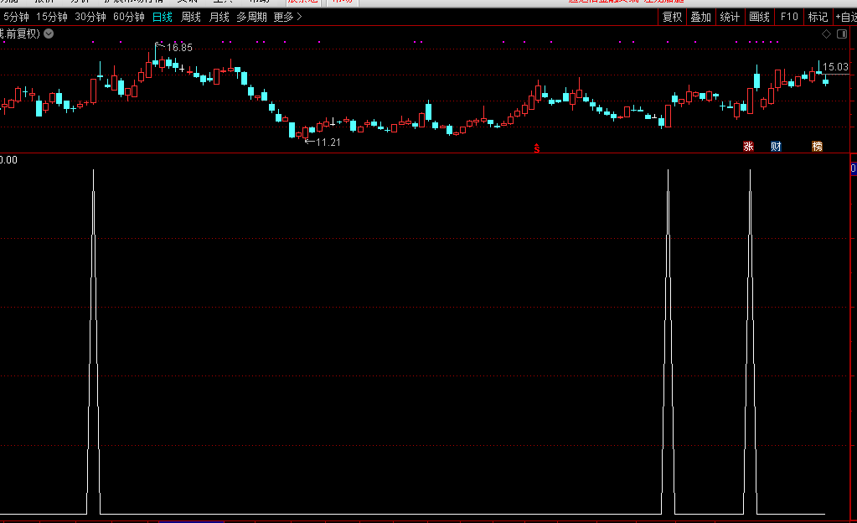This screenshot has width=857, height=523.
Task: Click the 统计 statistics button
Action: pos(730,17)
